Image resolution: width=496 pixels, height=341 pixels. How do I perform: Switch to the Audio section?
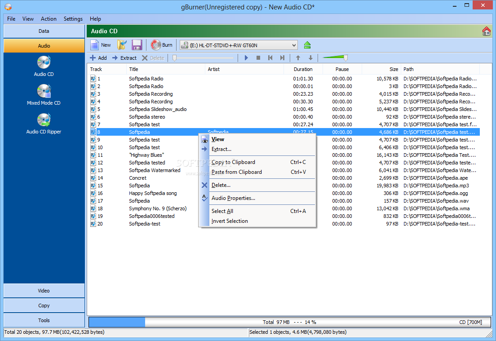tap(44, 46)
